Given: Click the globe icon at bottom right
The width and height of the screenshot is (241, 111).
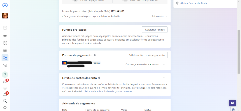Looking at the screenshot, I should point(233,109).
